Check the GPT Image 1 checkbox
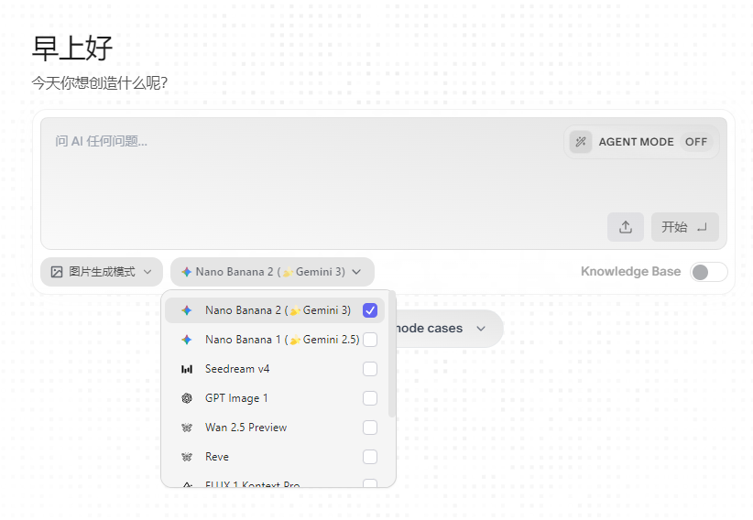Image resolution: width=753 pixels, height=520 pixels. click(x=370, y=398)
